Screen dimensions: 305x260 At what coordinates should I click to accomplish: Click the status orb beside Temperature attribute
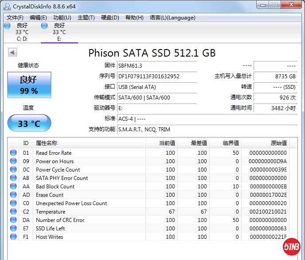(x=13, y=212)
